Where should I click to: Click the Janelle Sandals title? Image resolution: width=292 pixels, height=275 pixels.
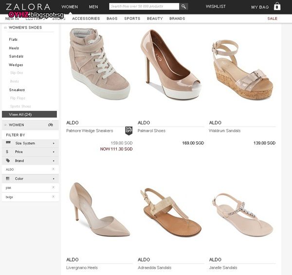(x=223, y=268)
